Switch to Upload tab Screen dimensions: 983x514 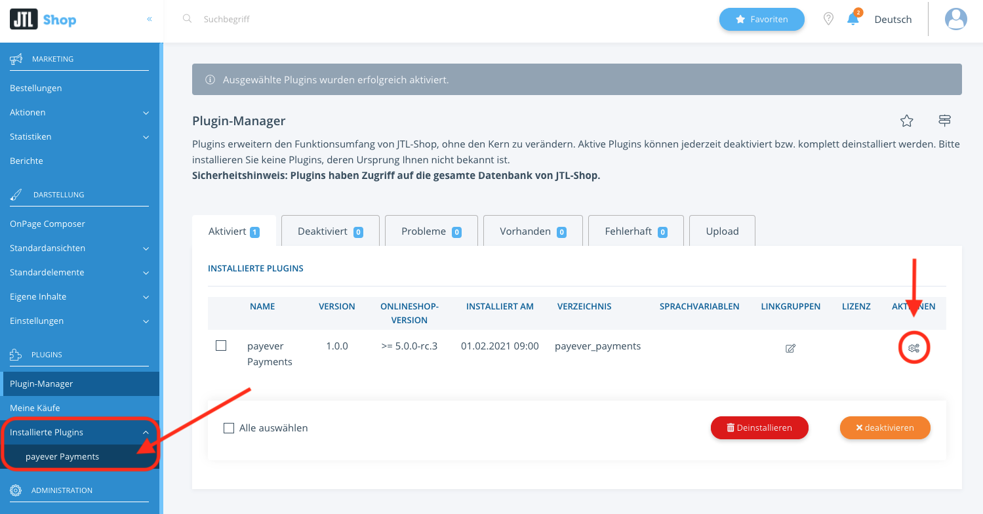tap(722, 231)
